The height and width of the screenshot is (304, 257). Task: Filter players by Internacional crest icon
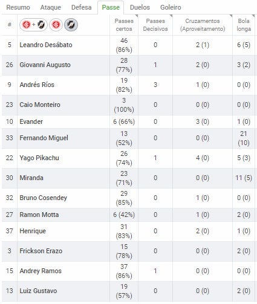tap(56, 25)
